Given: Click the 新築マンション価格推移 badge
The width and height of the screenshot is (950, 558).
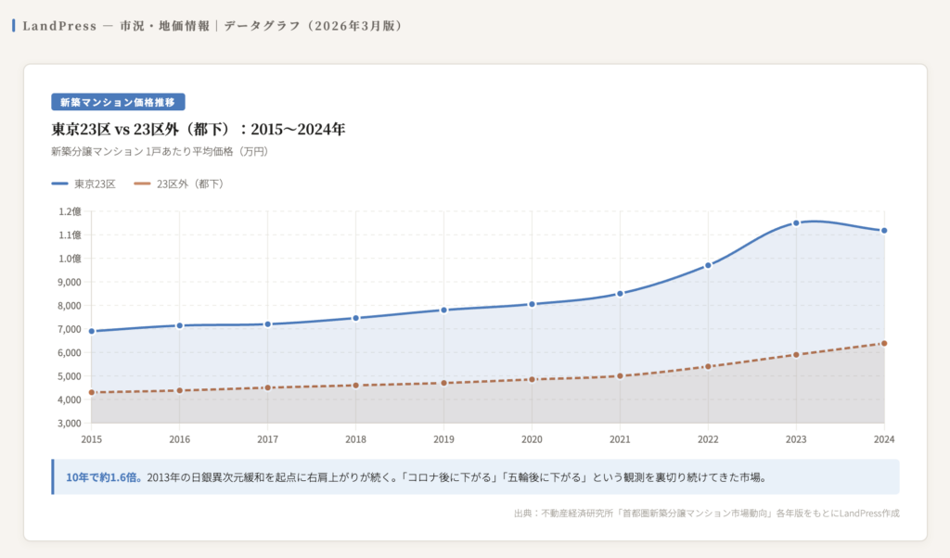Looking at the screenshot, I should point(118,102).
